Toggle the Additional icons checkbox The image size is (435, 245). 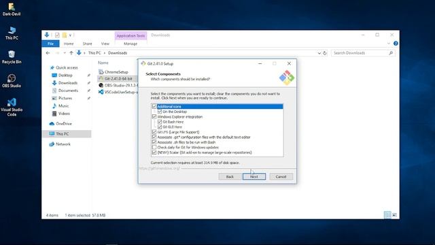click(154, 106)
